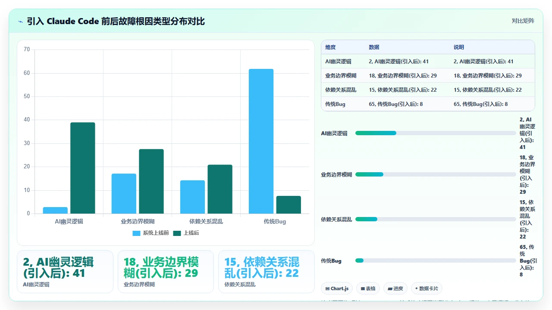Viewport: 552px width, 310px height.
Task: Click the chart x-axis label 依赖关系混乱
Action: [x=206, y=221]
